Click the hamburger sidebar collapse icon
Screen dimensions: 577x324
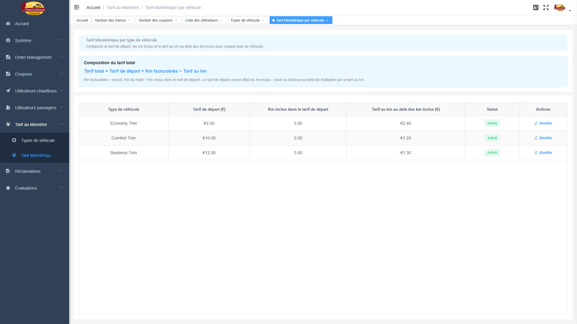(77, 7)
